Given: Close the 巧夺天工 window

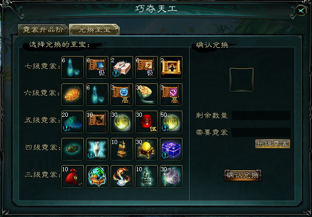Looking at the screenshot, I should click(301, 10).
